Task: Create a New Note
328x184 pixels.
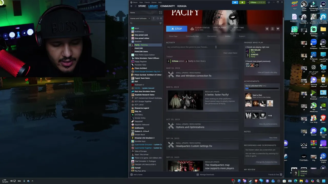Action: click(273, 138)
